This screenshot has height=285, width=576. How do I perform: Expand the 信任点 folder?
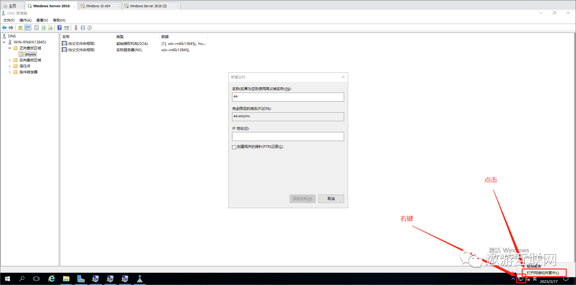click(x=10, y=66)
